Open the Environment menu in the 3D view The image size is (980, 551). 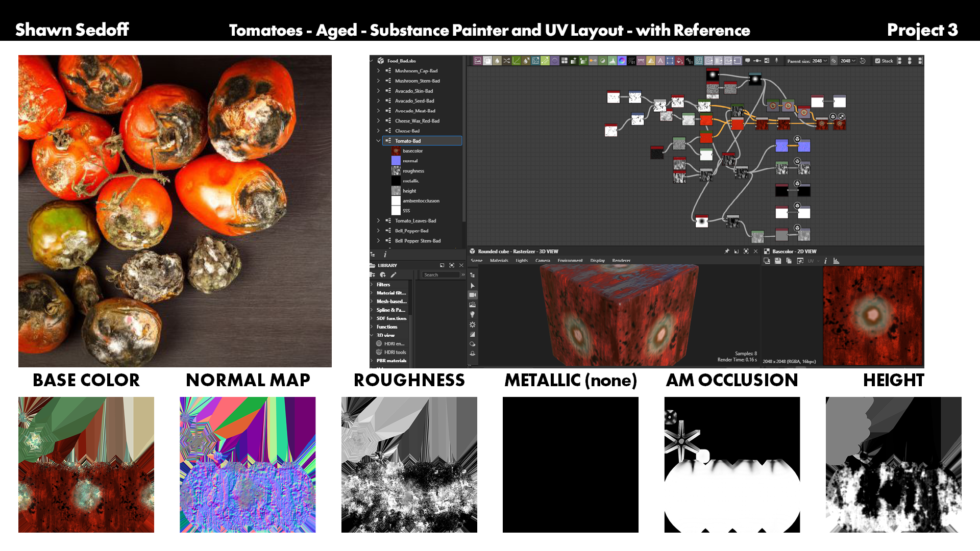(570, 261)
